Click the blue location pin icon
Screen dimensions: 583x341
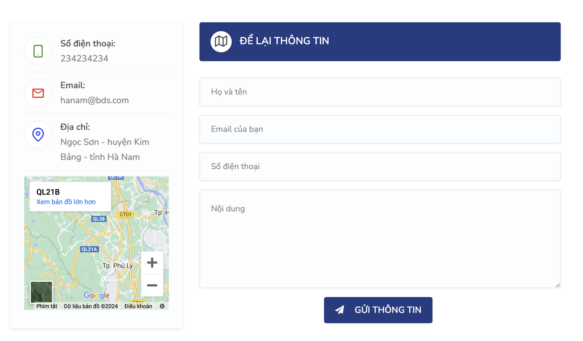click(38, 135)
